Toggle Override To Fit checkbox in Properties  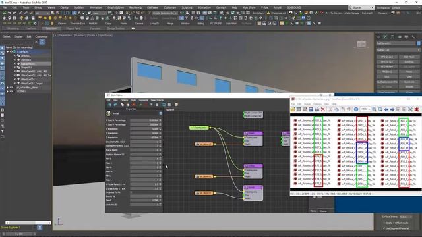pos(131,192)
